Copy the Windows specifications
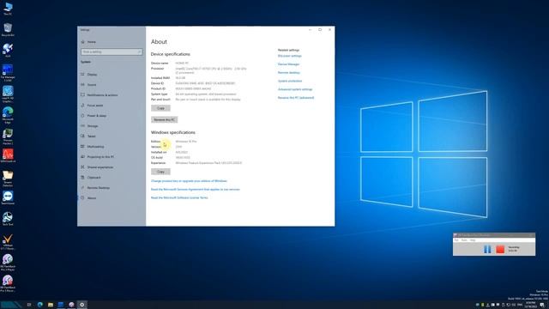549x309 pixels. pos(160,172)
